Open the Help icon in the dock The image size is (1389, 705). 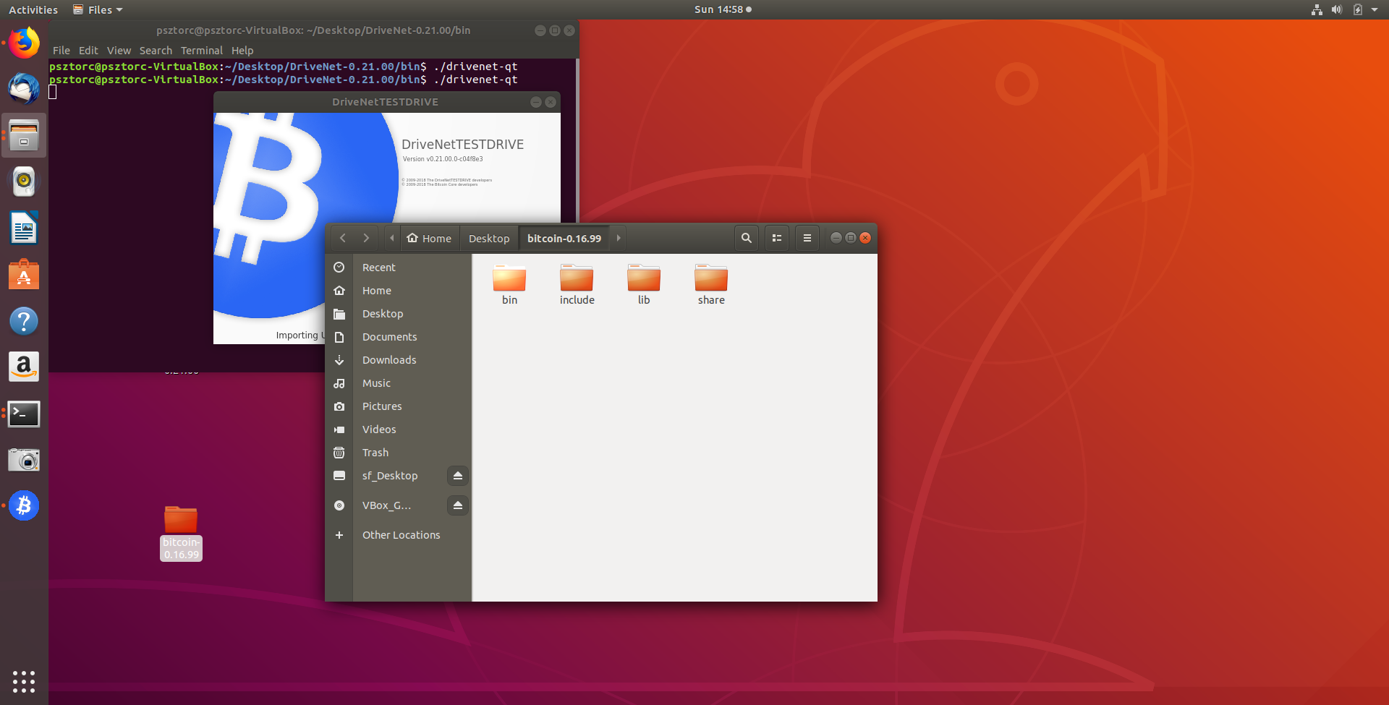coord(24,321)
